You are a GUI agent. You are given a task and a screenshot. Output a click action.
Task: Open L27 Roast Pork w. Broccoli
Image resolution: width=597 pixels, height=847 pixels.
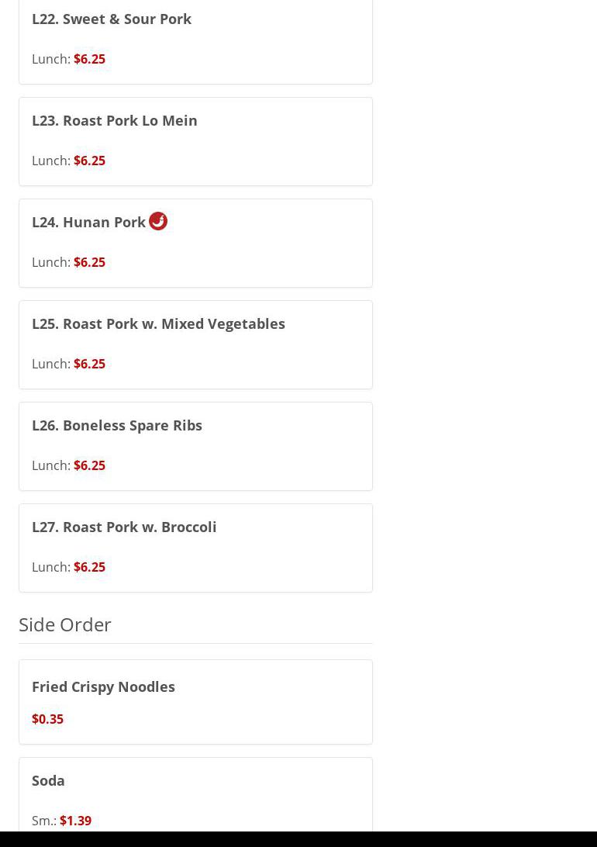124,527
